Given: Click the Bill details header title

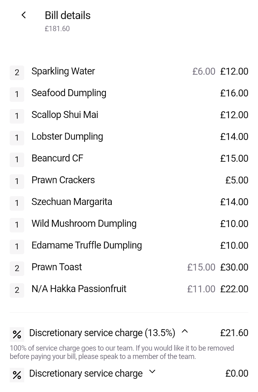Looking at the screenshot, I should click(x=68, y=15).
